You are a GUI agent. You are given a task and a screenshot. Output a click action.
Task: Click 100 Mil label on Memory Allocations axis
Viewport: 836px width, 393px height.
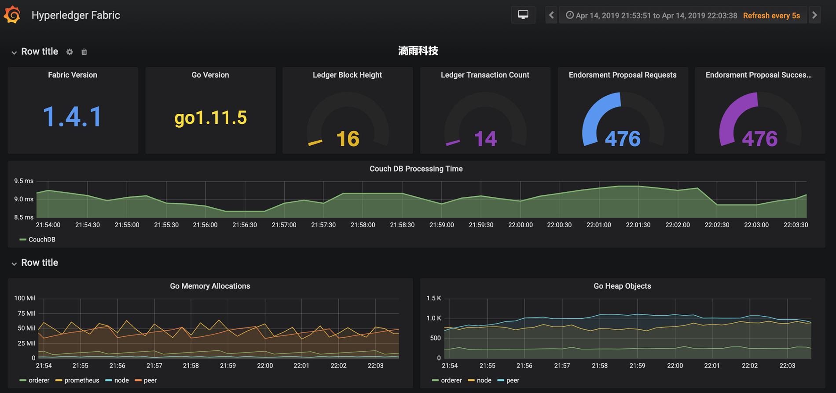[25, 298]
